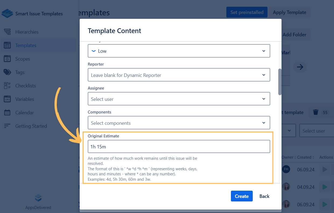Click the Original Estimate input field
This screenshot has height=213, width=334.
click(179, 147)
